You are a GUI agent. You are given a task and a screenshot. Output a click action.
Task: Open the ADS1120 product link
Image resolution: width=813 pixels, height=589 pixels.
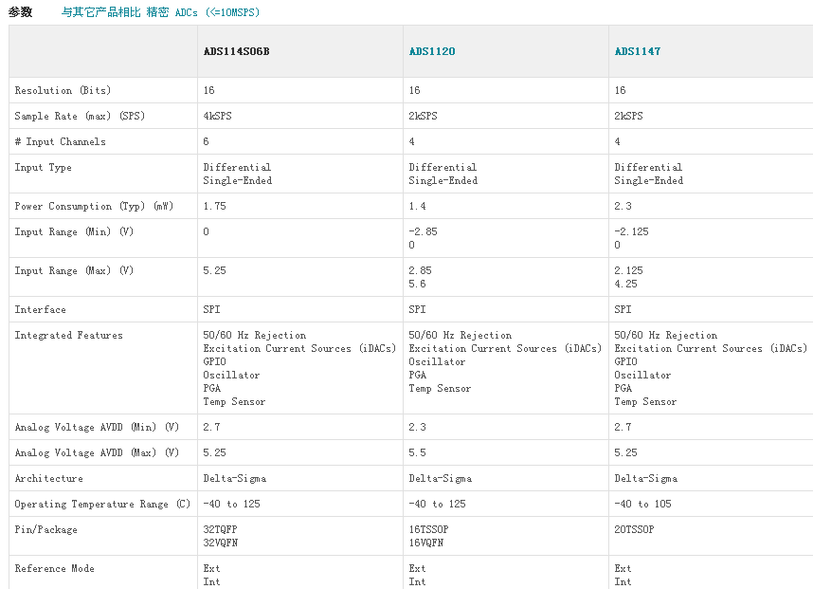pyautogui.click(x=431, y=51)
